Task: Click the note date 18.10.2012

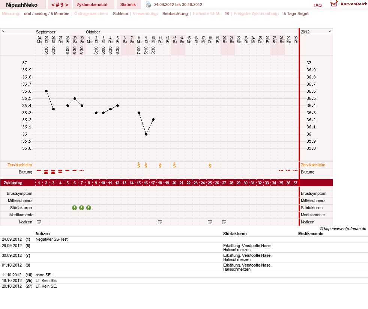Action: click(x=12, y=280)
